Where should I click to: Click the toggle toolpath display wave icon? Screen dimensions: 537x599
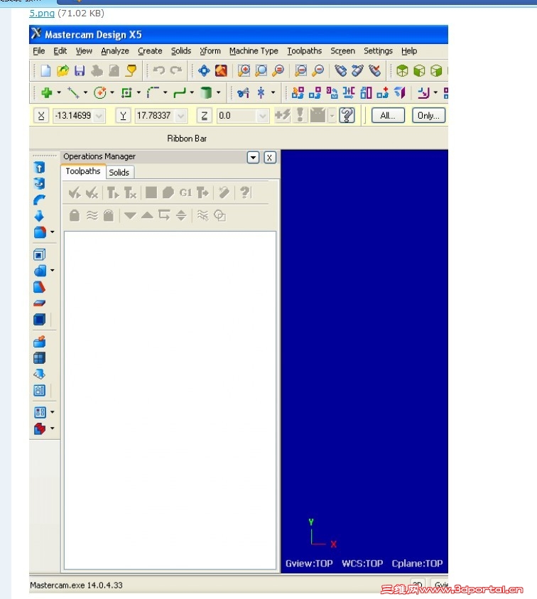tap(92, 215)
